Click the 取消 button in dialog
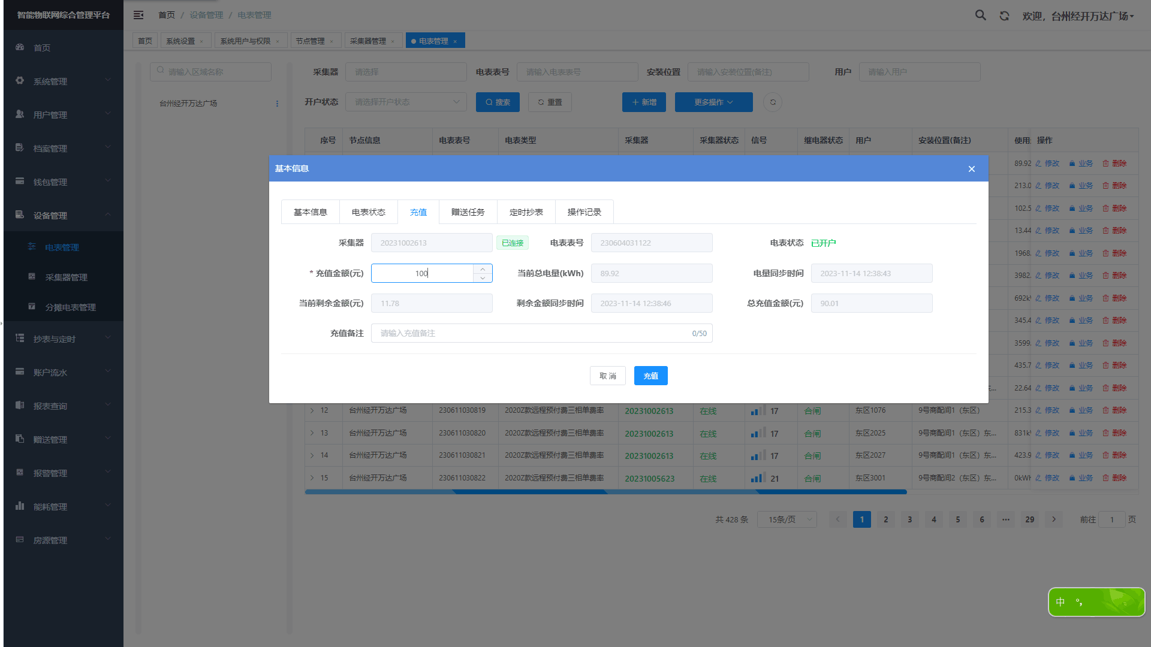1151x647 pixels. (x=607, y=376)
